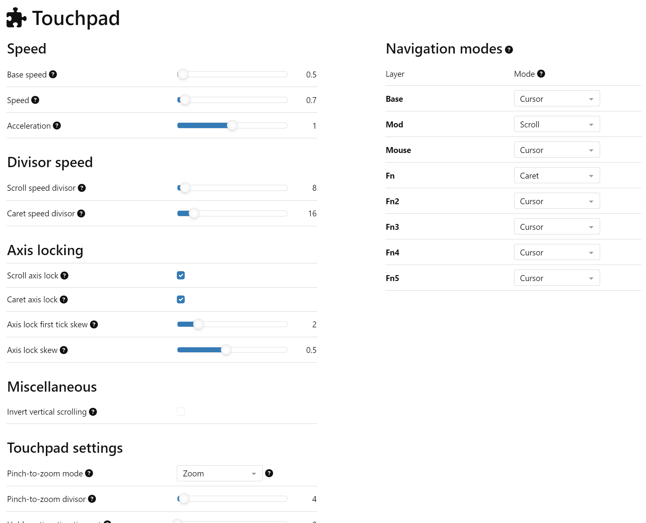Click help icon beside Pinch-to-zoom mode label

click(89, 473)
